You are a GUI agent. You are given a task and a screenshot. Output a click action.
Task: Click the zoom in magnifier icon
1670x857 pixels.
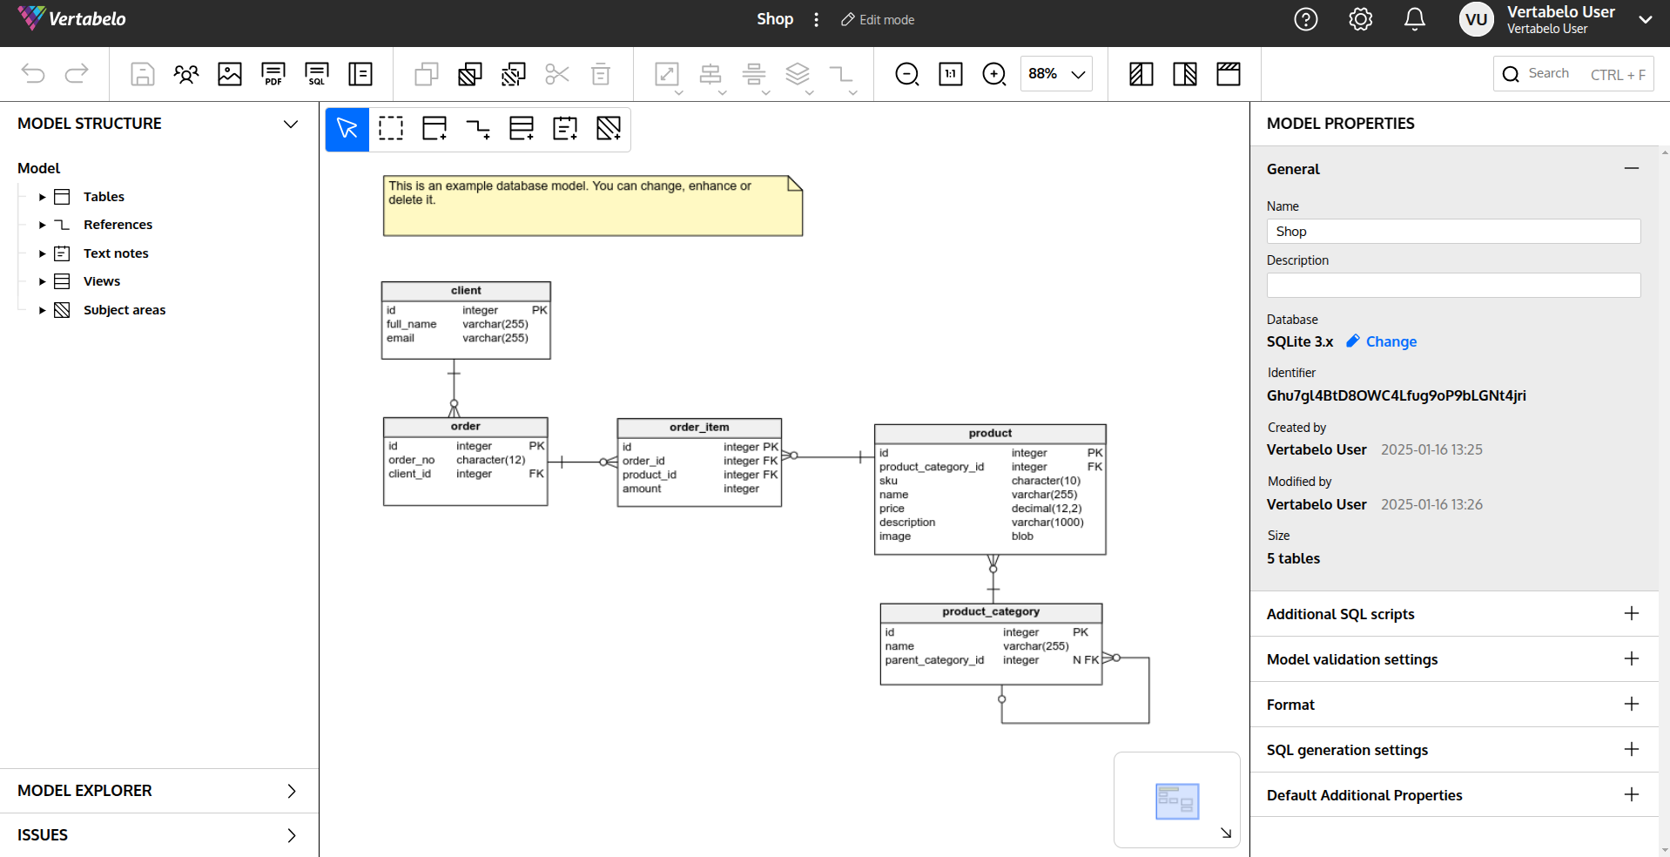pos(993,74)
